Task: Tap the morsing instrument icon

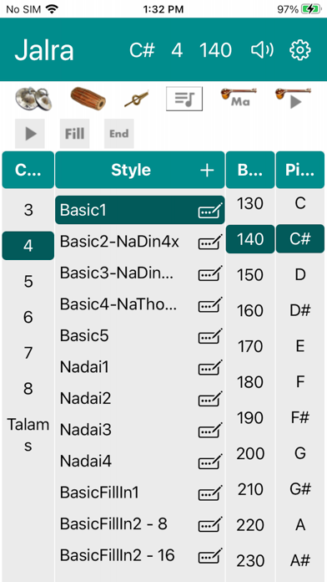Action: 136,99
